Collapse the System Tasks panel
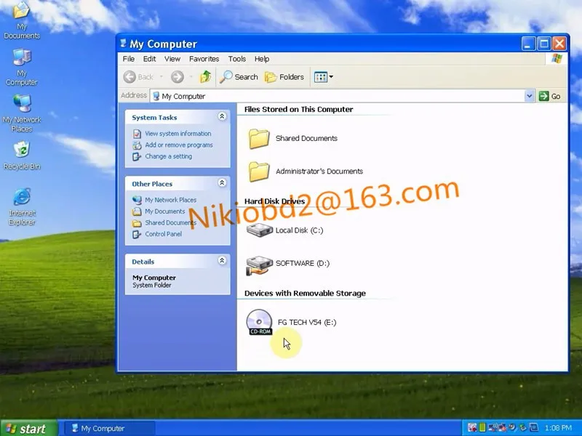The height and width of the screenshot is (436, 582). click(x=222, y=116)
